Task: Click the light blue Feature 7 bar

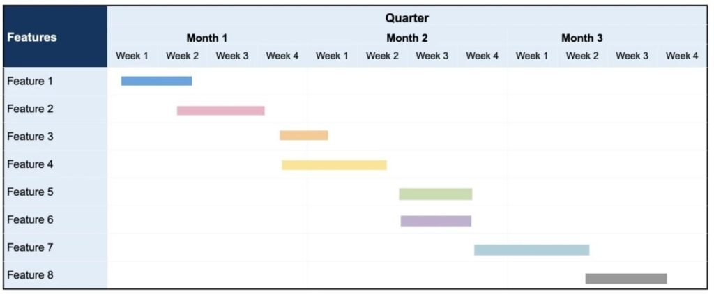Action: (x=532, y=250)
